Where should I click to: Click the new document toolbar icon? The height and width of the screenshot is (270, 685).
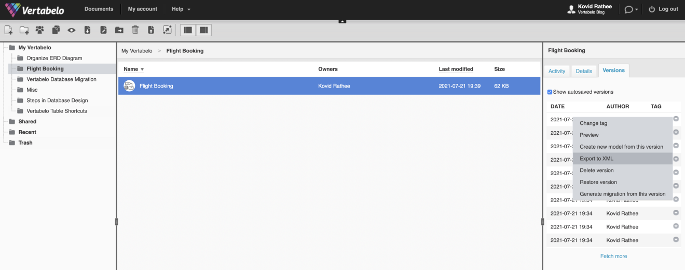(8, 30)
